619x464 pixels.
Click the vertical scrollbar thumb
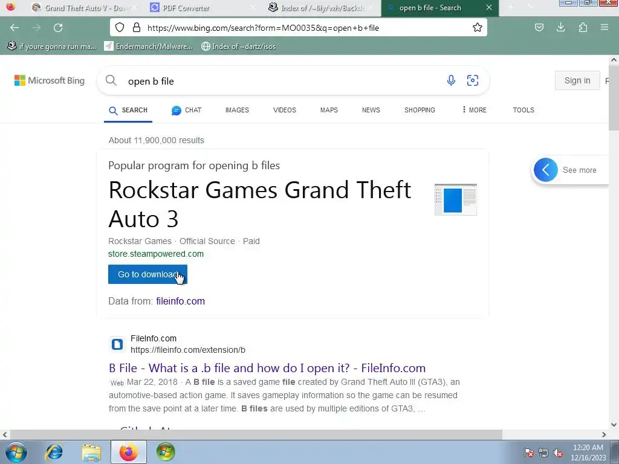(x=614, y=98)
